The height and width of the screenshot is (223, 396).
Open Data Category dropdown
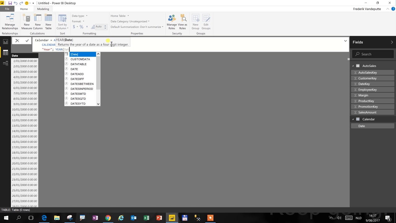130,21
